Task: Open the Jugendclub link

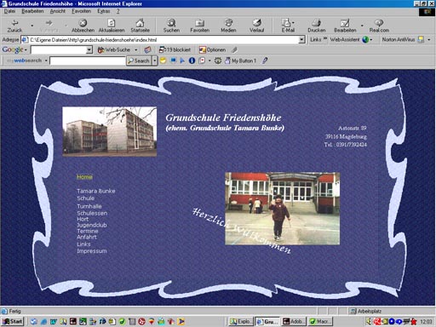Action: [x=92, y=225]
